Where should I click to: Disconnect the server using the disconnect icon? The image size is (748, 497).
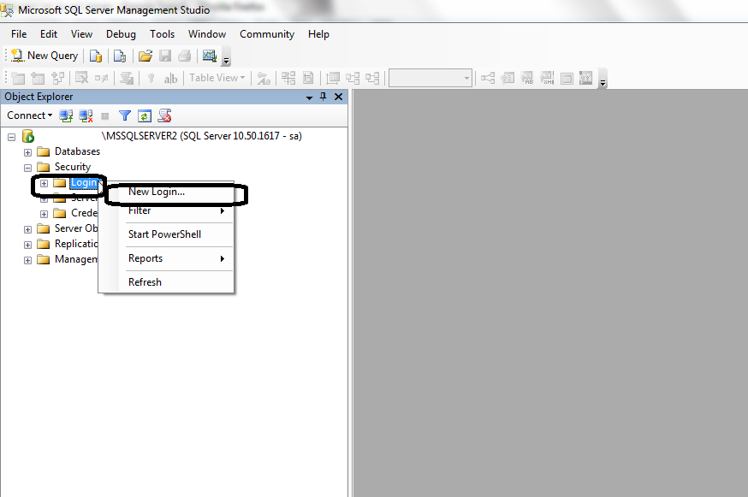click(85, 115)
